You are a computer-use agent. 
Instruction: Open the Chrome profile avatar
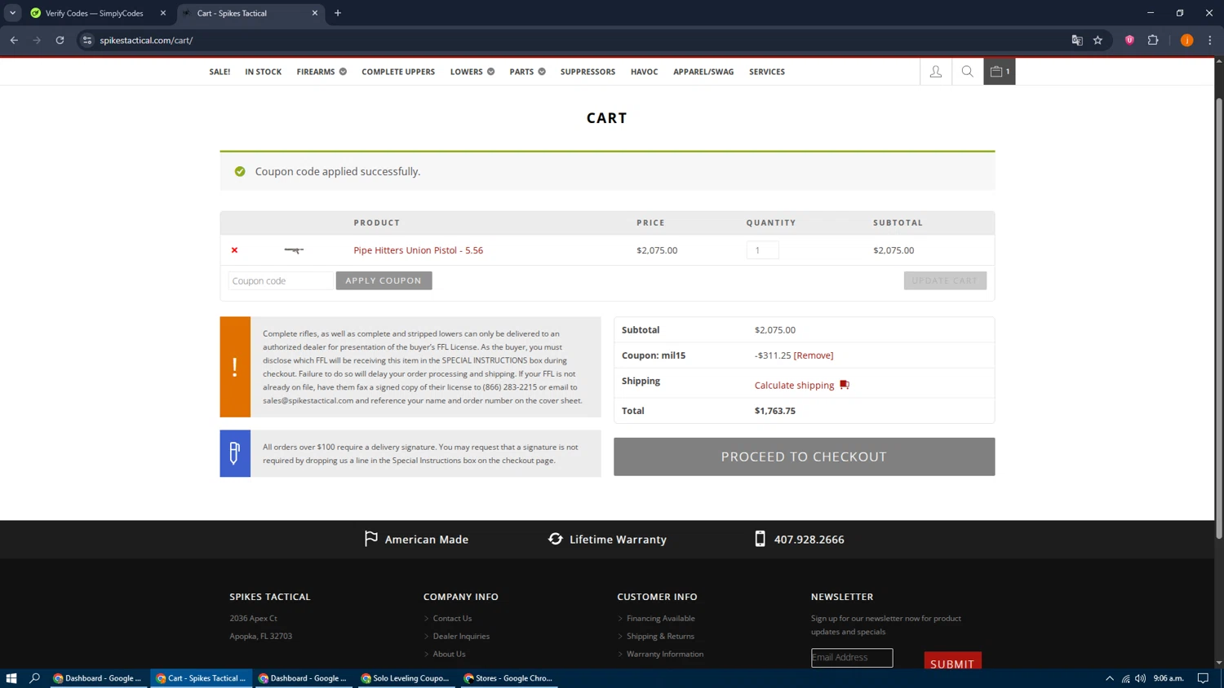tap(1186, 40)
